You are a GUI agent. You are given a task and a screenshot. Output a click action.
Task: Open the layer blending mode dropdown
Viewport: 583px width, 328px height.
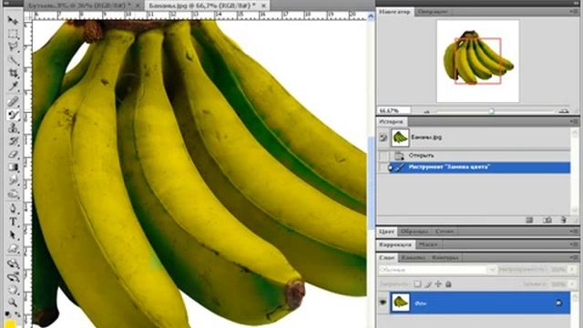(x=437, y=270)
